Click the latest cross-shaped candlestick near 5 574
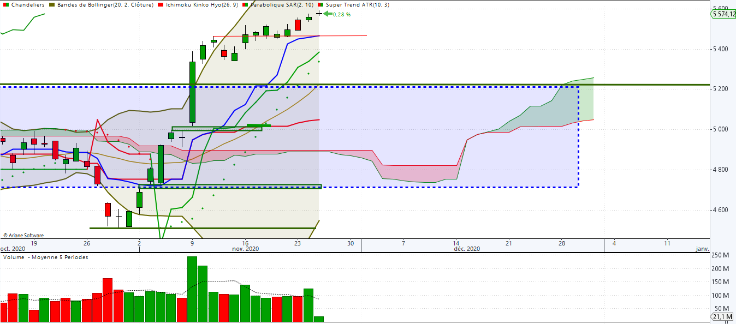Viewport: 736px width, 324px height. coord(319,13)
